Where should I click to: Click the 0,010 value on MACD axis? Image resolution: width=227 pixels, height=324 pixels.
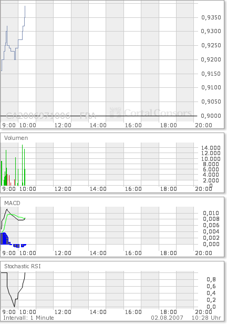click(x=211, y=213)
